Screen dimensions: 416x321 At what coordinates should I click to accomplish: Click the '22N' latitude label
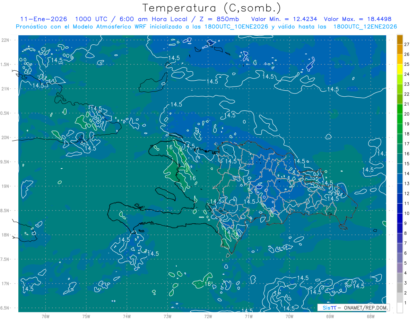6,40
